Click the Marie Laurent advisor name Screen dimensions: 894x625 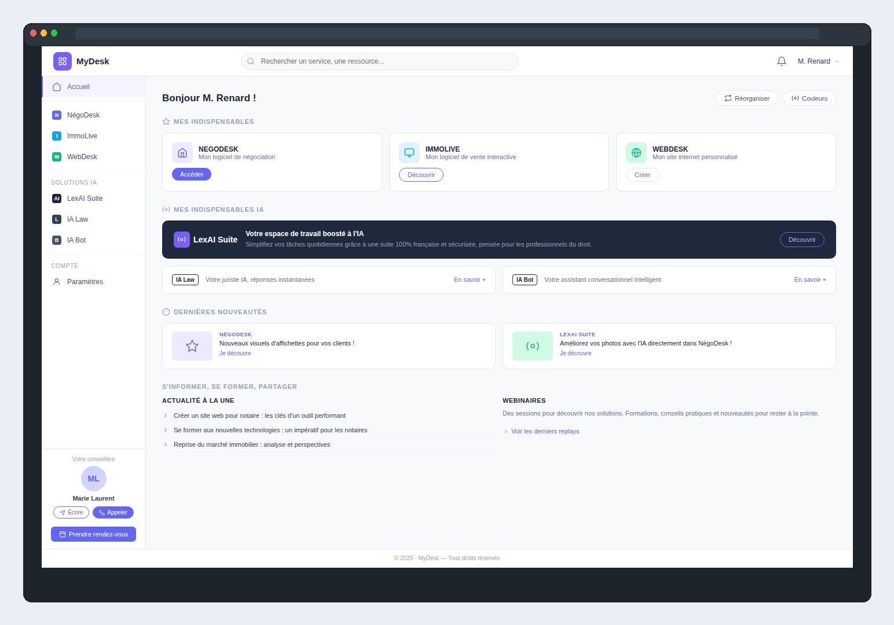pyautogui.click(x=94, y=498)
